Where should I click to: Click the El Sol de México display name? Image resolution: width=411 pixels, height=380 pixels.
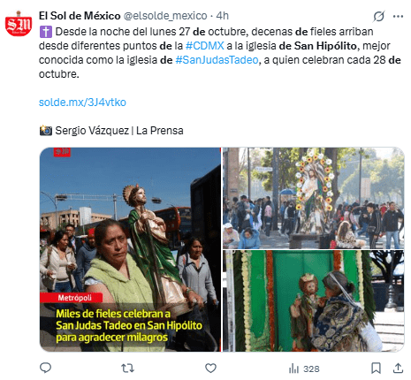80,16
